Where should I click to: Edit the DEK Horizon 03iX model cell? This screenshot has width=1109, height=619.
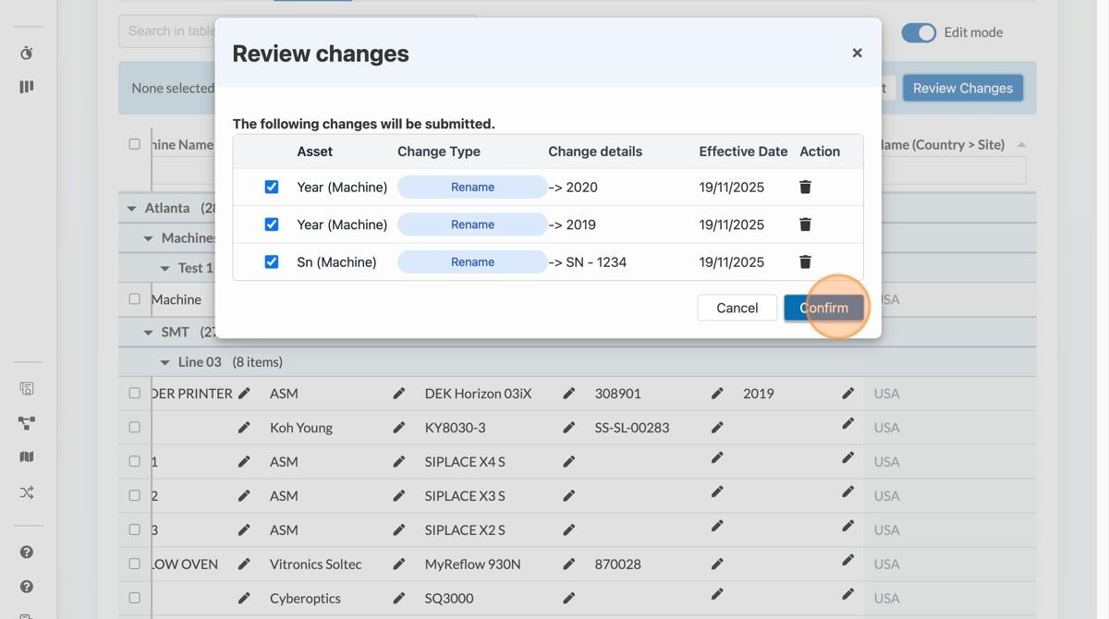(x=569, y=394)
